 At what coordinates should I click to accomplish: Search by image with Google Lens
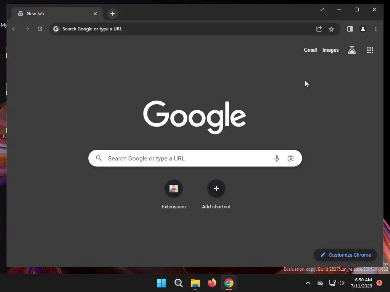tap(291, 158)
